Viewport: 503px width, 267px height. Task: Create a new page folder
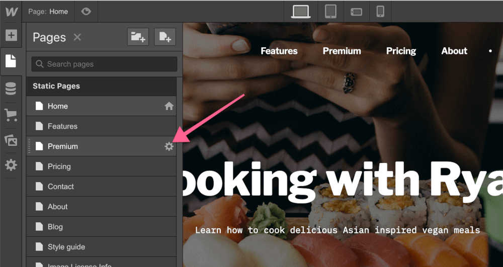point(138,37)
